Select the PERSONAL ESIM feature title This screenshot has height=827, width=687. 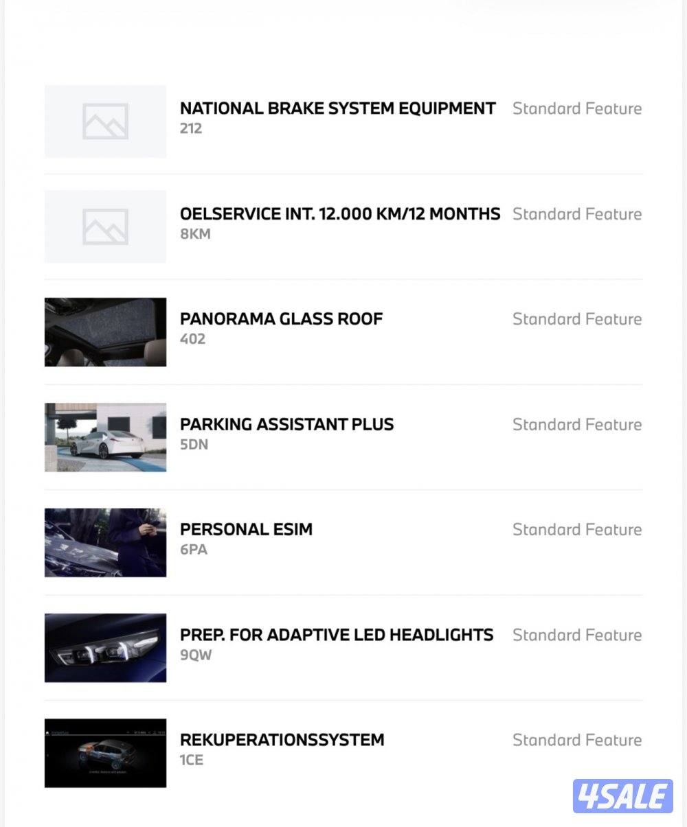(x=246, y=529)
